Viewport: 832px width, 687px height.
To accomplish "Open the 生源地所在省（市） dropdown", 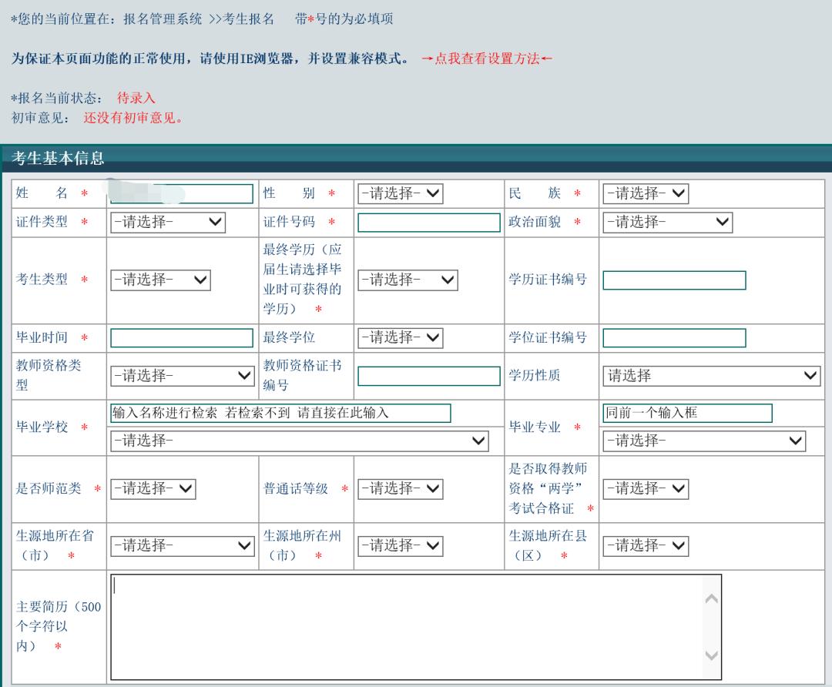I will tap(183, 546).
